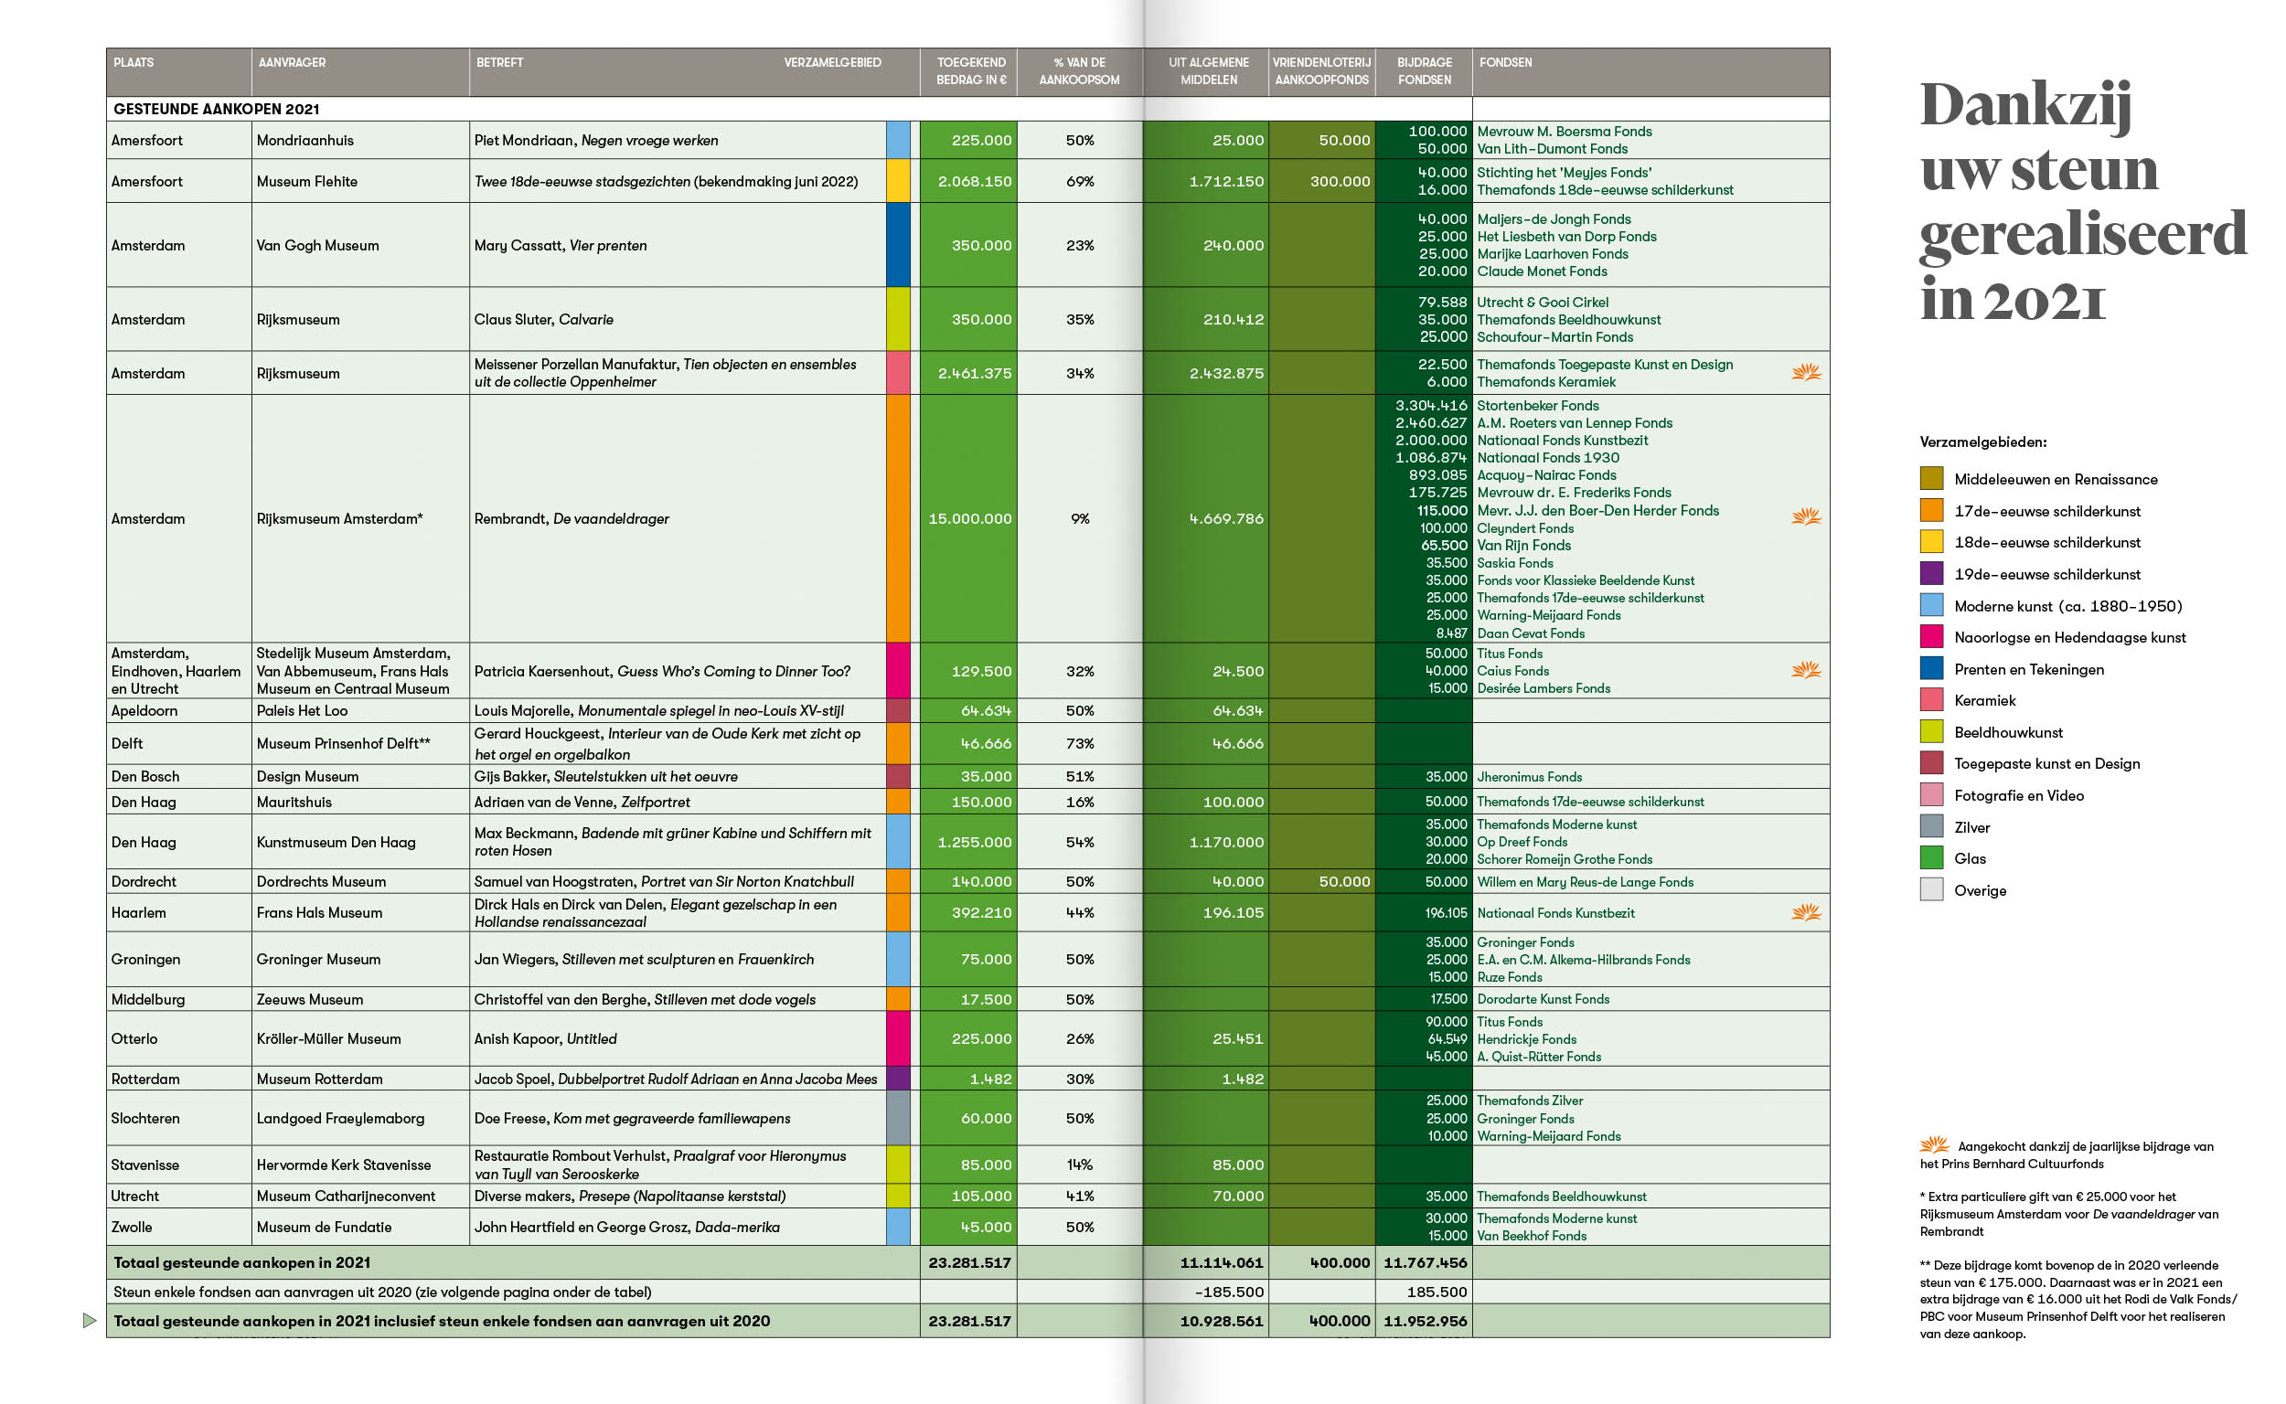Image resolution: width=2286 pixels, height=1404 pixels.
Task: Click the 10.928.561 final total value
Action: pos(1222,1321)
